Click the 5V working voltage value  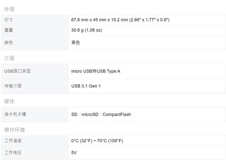[74, 153]
